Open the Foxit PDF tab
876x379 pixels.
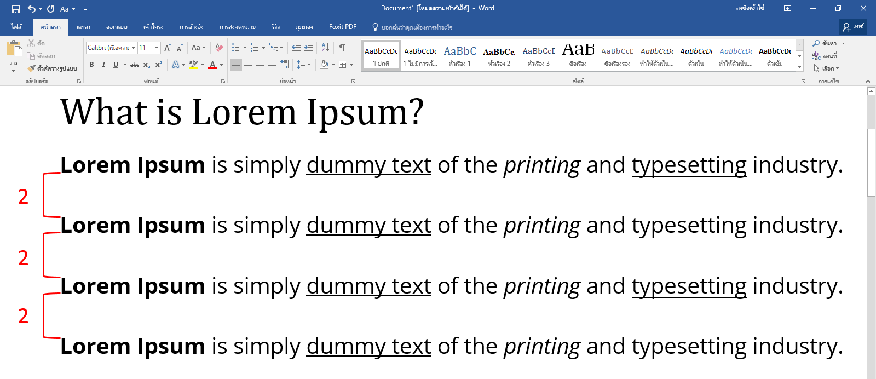(x=343, y=27)
